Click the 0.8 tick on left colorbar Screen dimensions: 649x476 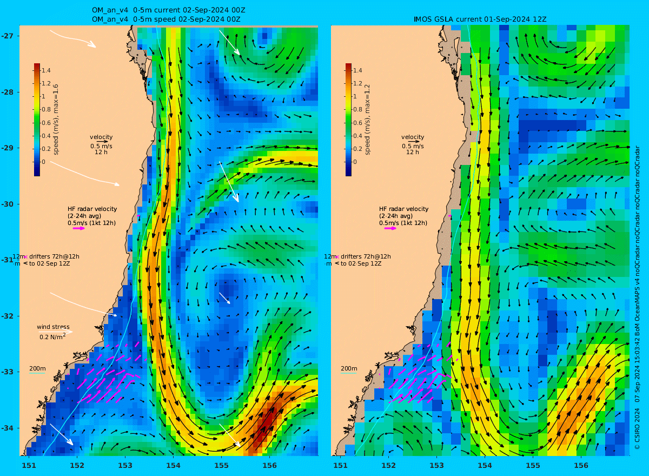click(46, 110)
